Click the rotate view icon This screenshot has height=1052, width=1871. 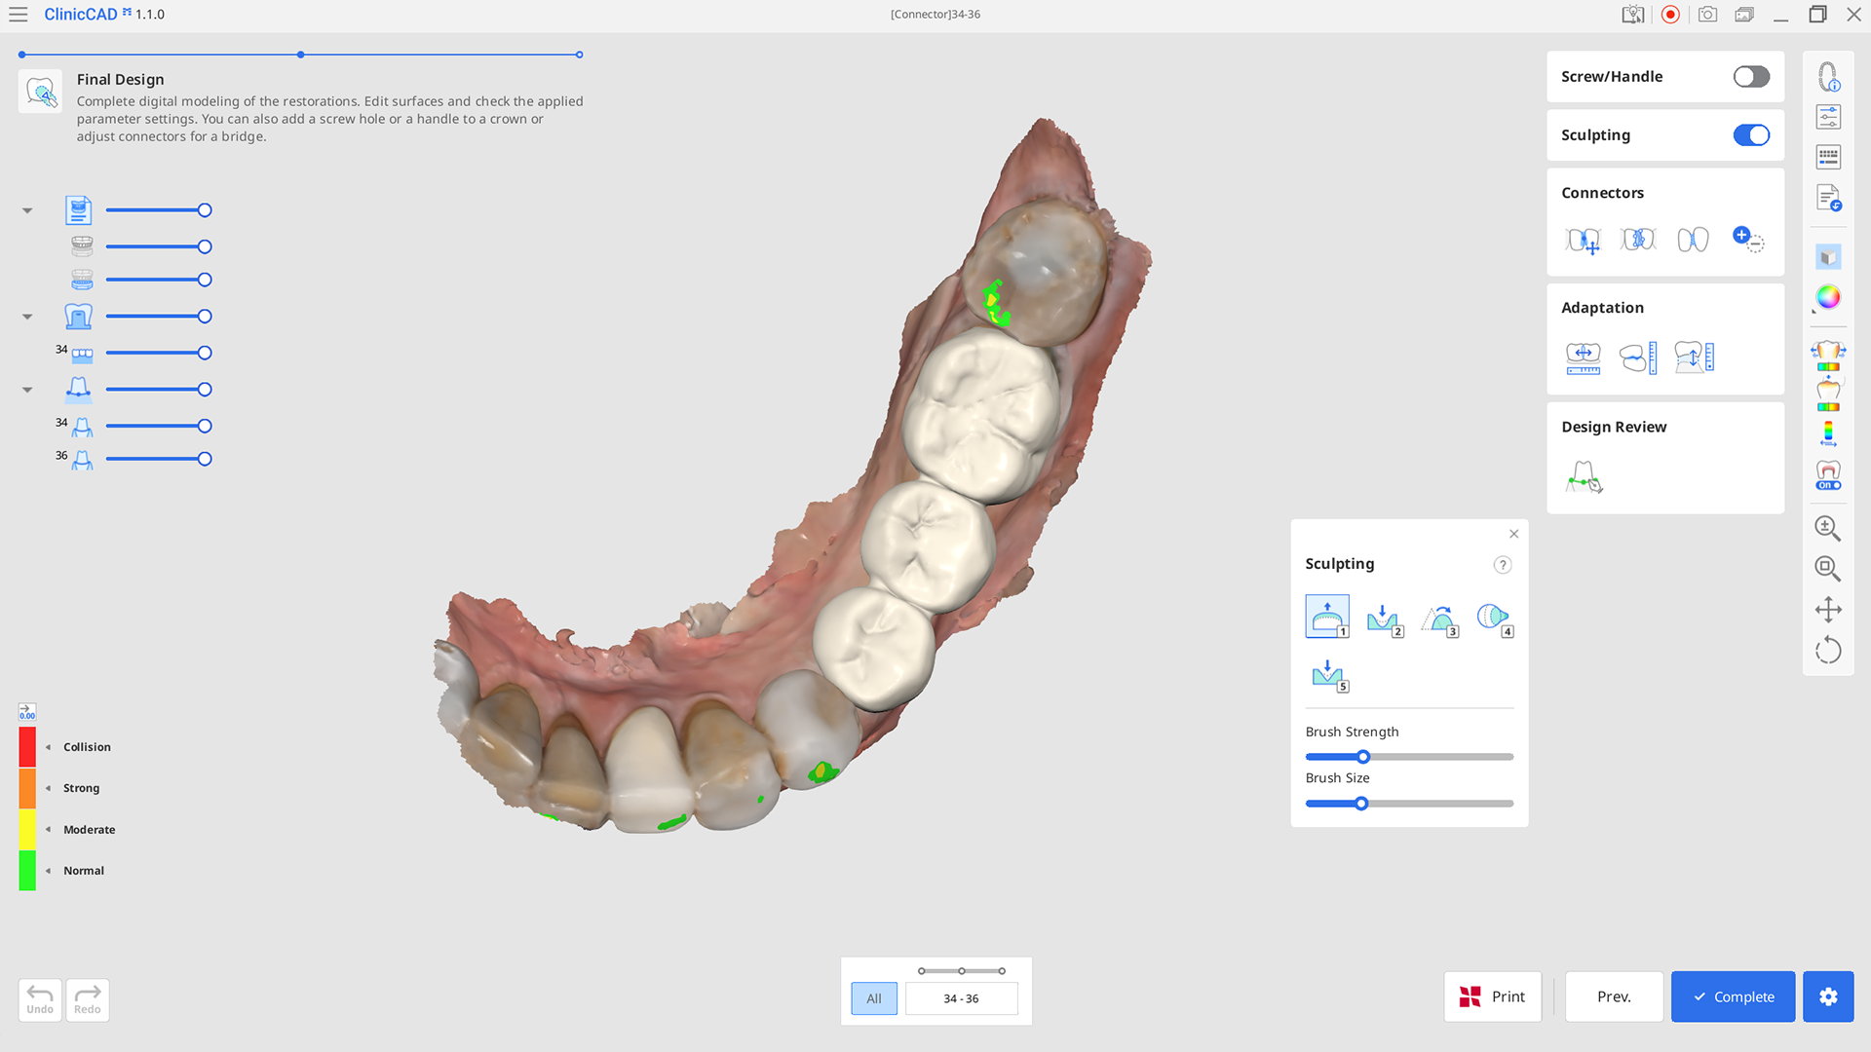tap(1828, 651)
